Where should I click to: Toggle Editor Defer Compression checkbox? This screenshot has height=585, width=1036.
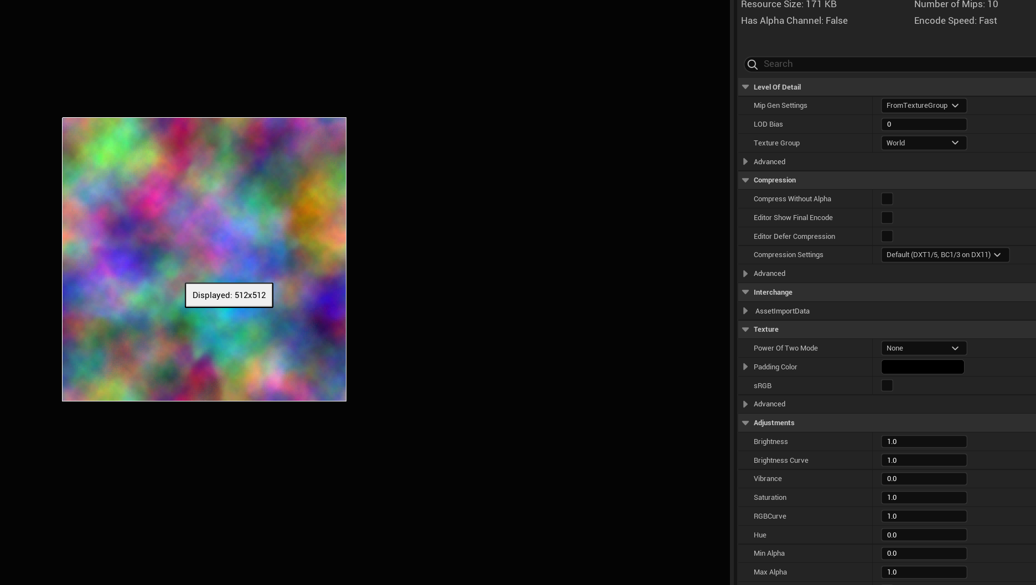(887, 236)
